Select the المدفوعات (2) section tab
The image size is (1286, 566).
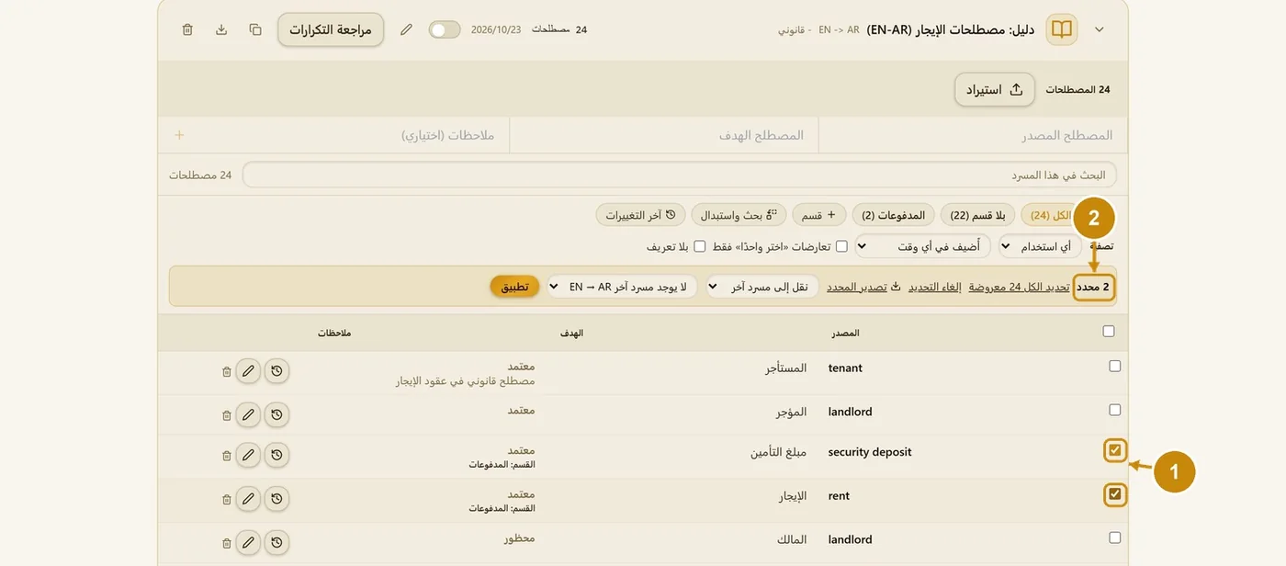[894, 215]
